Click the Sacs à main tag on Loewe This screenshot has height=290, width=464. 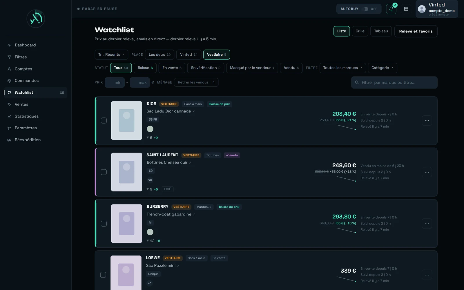pos(196,258)
